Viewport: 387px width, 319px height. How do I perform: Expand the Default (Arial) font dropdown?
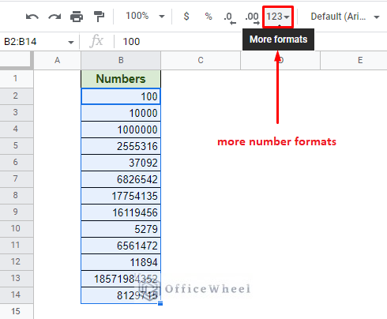[345, 17]
